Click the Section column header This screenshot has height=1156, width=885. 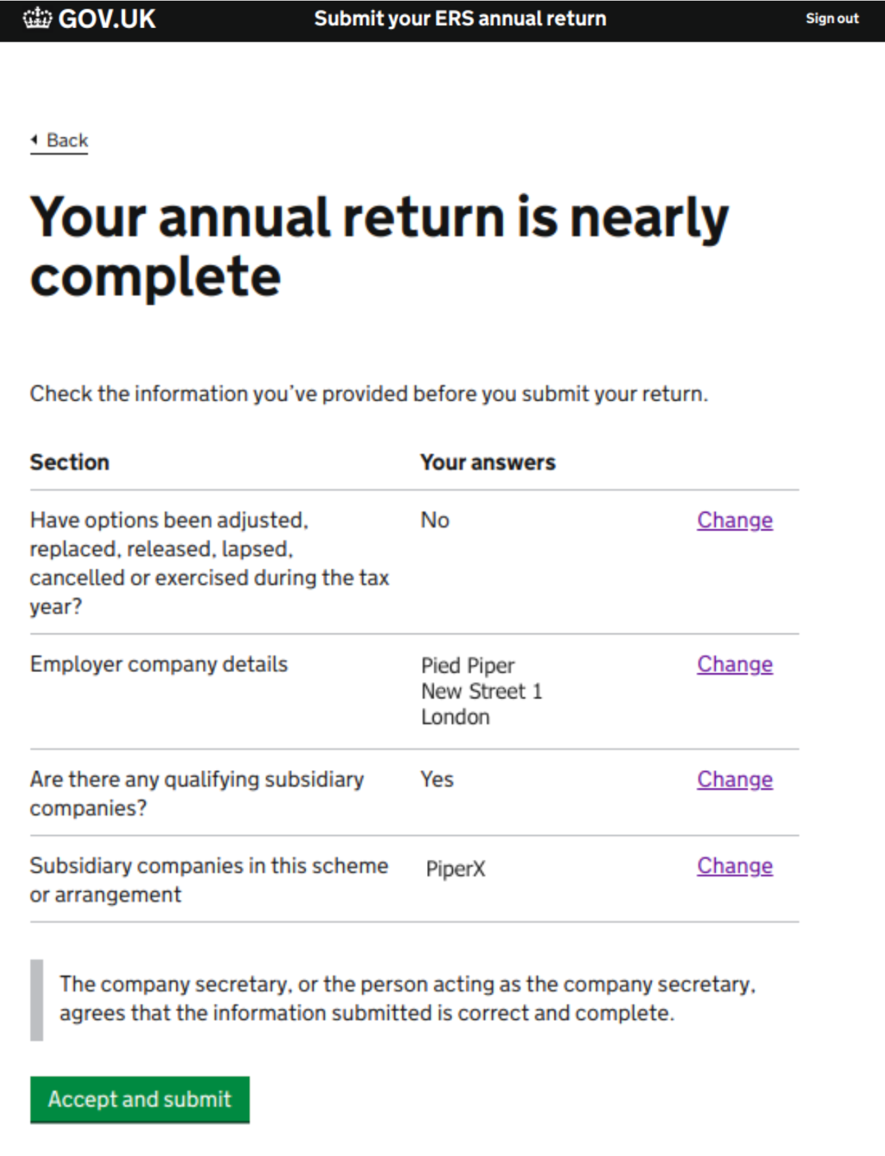(69, 462)
